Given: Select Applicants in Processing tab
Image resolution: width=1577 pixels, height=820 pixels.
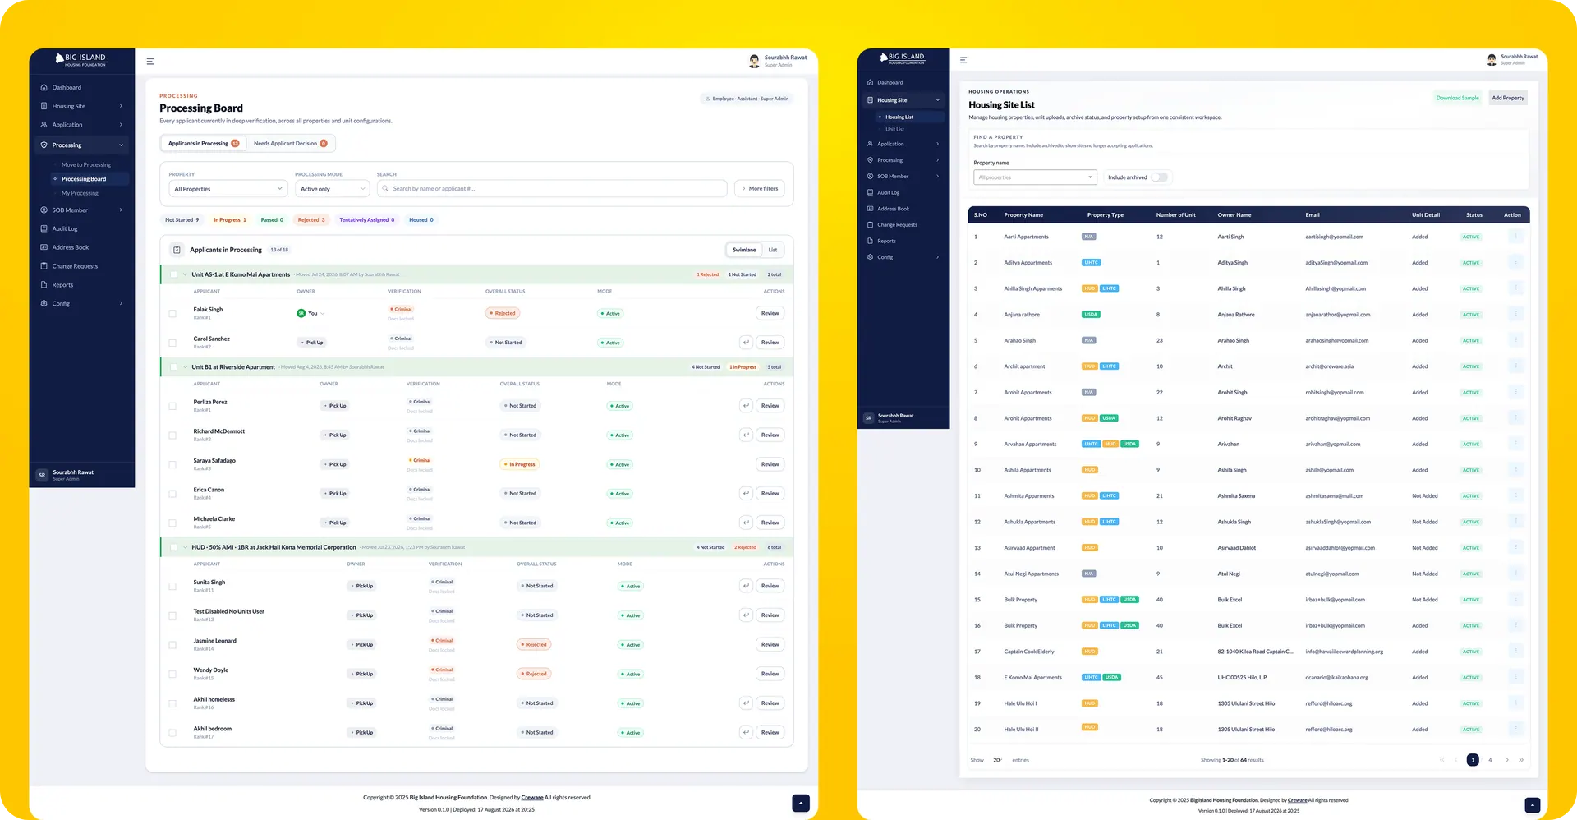Looking at the screenshot, I should 203,144.
